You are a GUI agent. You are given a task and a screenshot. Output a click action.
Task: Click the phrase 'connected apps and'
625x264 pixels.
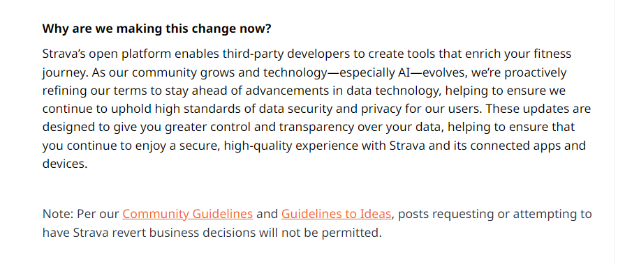pyautogui.click(x=528, y=146)
